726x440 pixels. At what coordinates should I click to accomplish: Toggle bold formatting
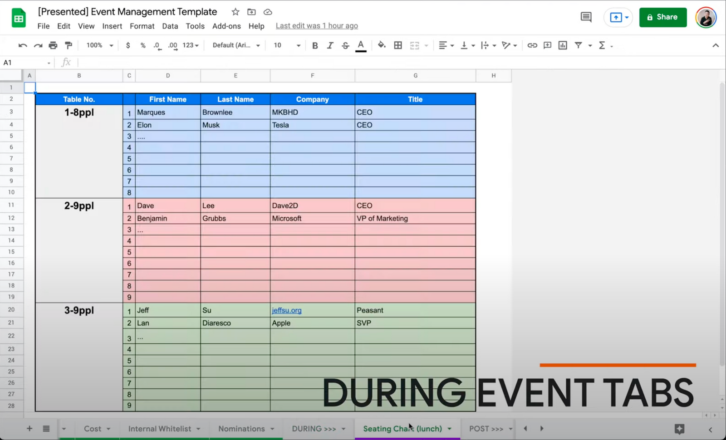[315, 45]
